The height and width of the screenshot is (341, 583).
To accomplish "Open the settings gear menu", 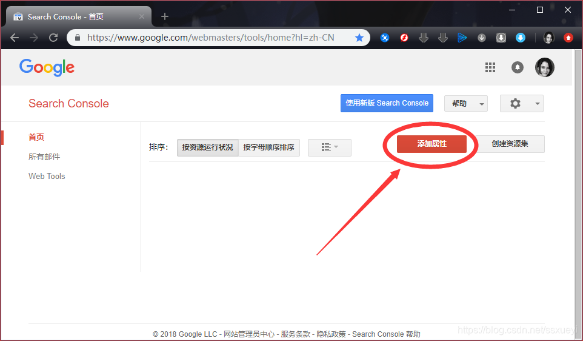I will tap(521, 104).
